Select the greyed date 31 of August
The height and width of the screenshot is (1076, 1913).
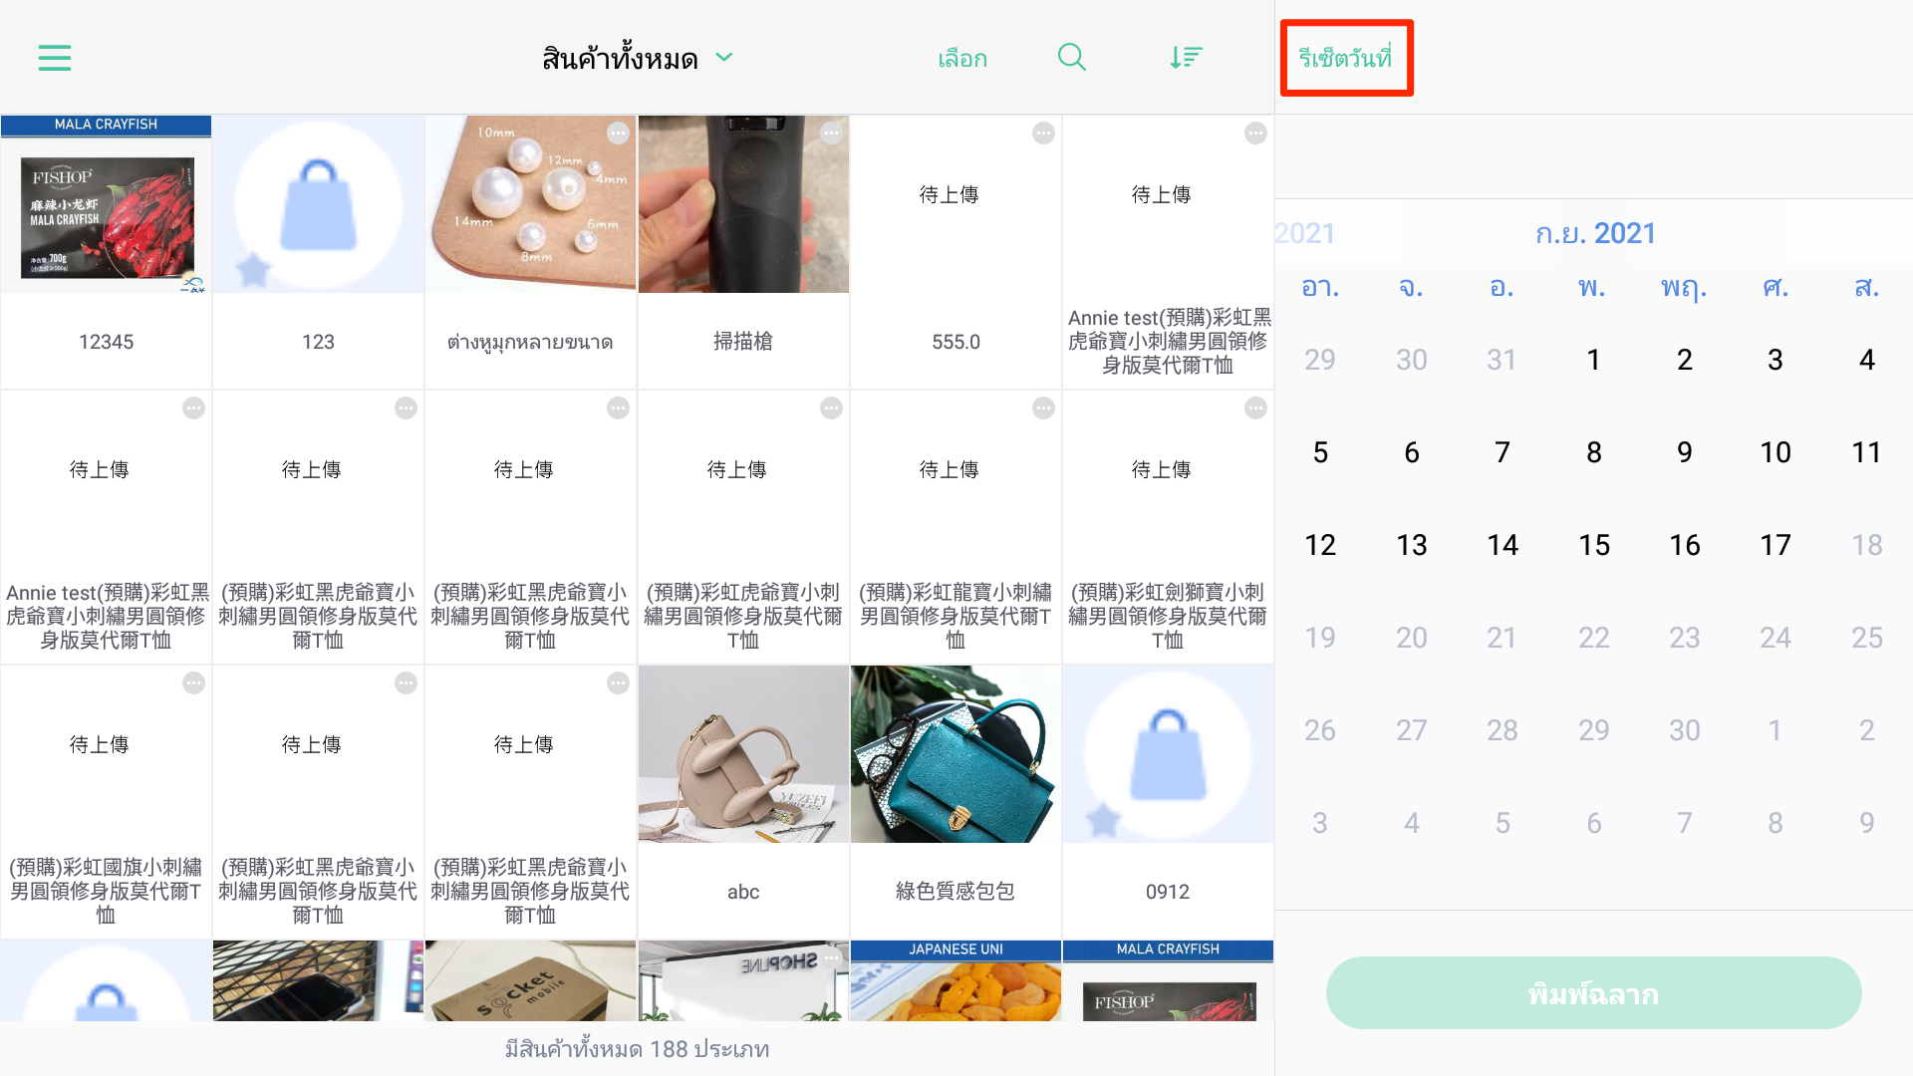[x=1503, y=360]
